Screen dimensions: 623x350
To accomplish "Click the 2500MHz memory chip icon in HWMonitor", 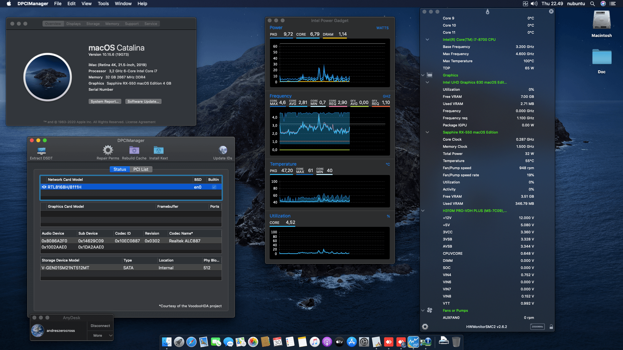I will 537,327.
